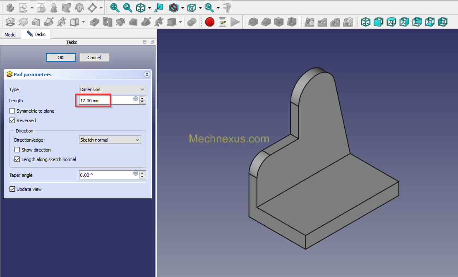Image resolution: width=458 pixels, height=277 pixels.
Task: Select the Additive loft tool icon
Action: click(36, 22)
